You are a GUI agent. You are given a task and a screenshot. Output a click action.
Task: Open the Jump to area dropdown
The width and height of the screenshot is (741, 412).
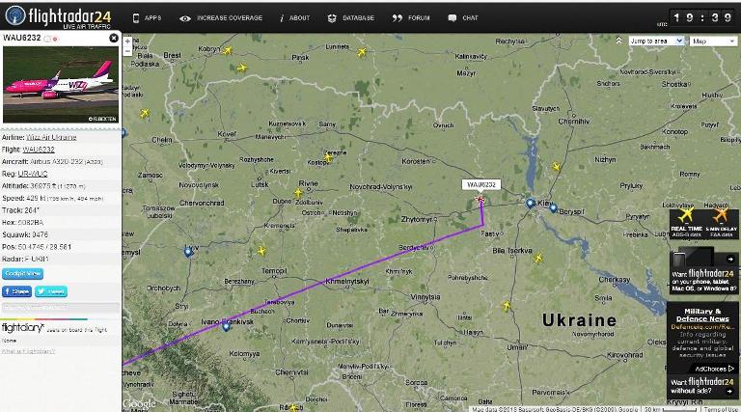[x=657, y=41]
